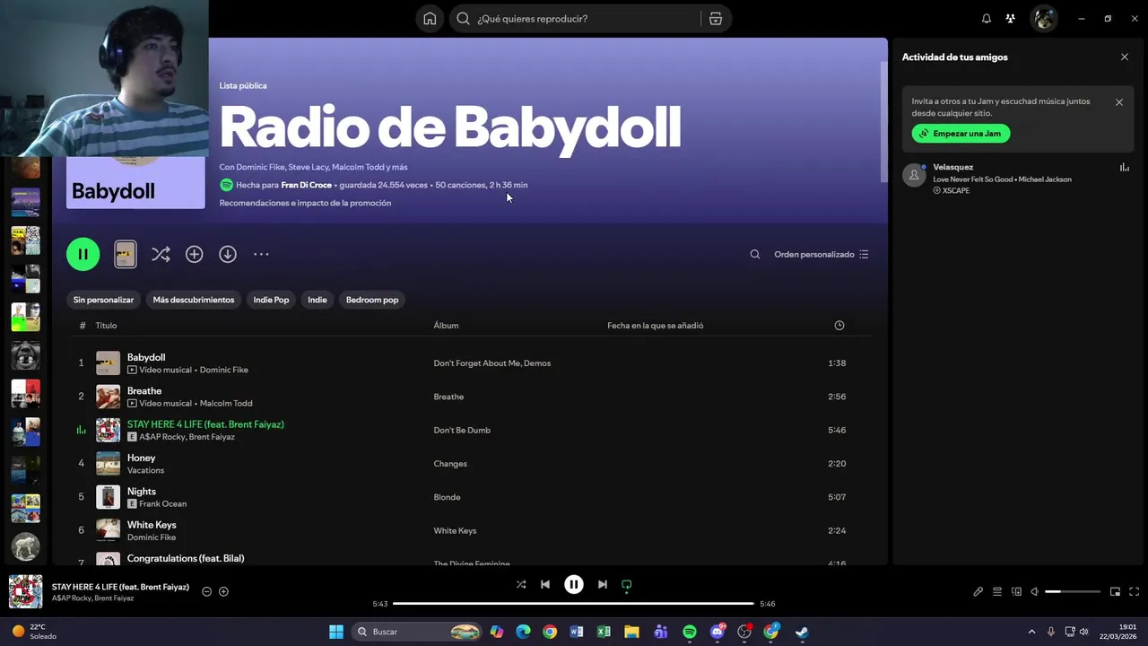Pause playback in bottom player bar
Image resolution: width=1148 pixels, height=646 pixels.
[x=574, y=584]
